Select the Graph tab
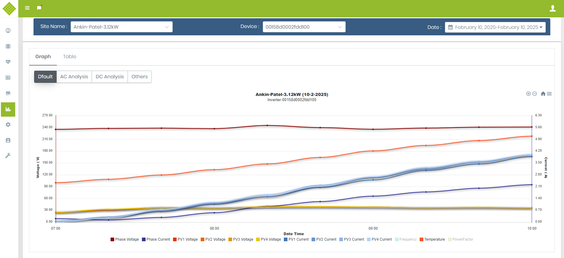The image size is (564, 258). (x=43, y=57)
